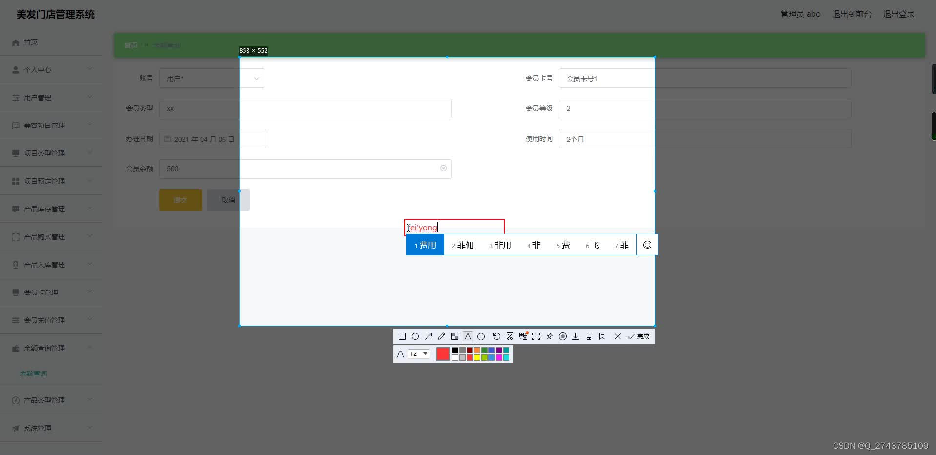This screenshot has height=455, width=936.
Task: Choose IME candidate 6 飞
Action: tap(592, 245)
